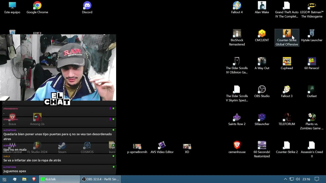326x183 pixels.
Task: Click the chat message "Juguemos apex"
Action: pos(15,171)
